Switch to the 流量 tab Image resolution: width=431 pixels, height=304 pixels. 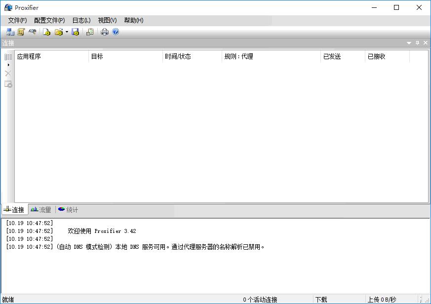pyautogui.click(x=41, y=210)
